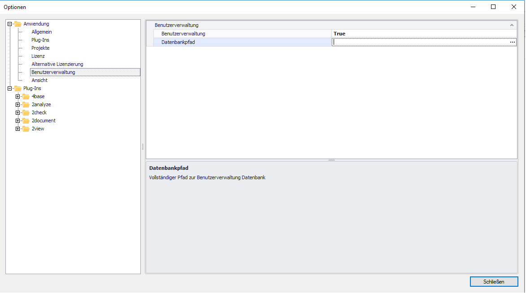Open the Datenbankpfad browse ellipsis button
This screenshot has height=293, width=526.
point(512,42)
